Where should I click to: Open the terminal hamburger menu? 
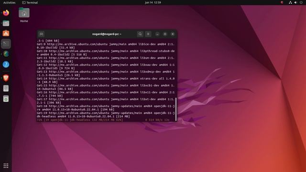point(148,34)
